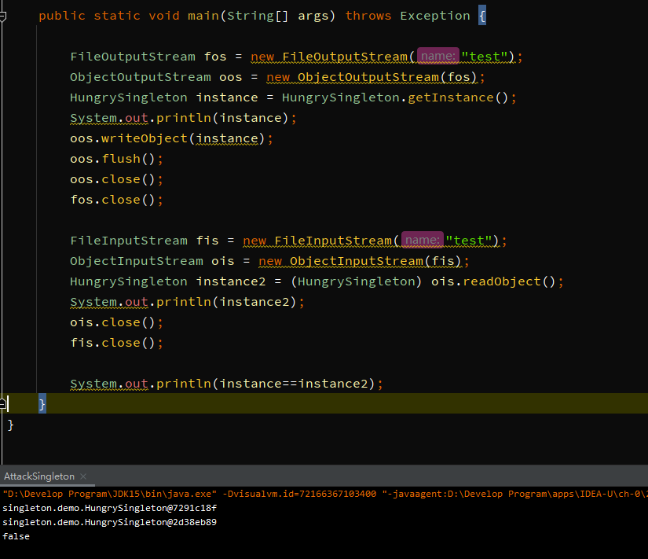This screenshot has height=559, width=648.
Task: Click 'Exception' in the main signature
Action: click(435, 16)
